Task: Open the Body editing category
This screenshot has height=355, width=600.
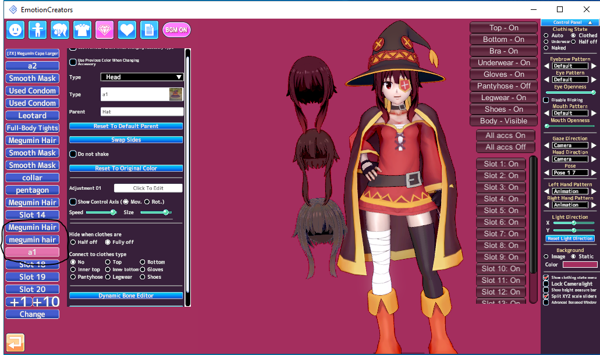Action: [x=38, y=29]
